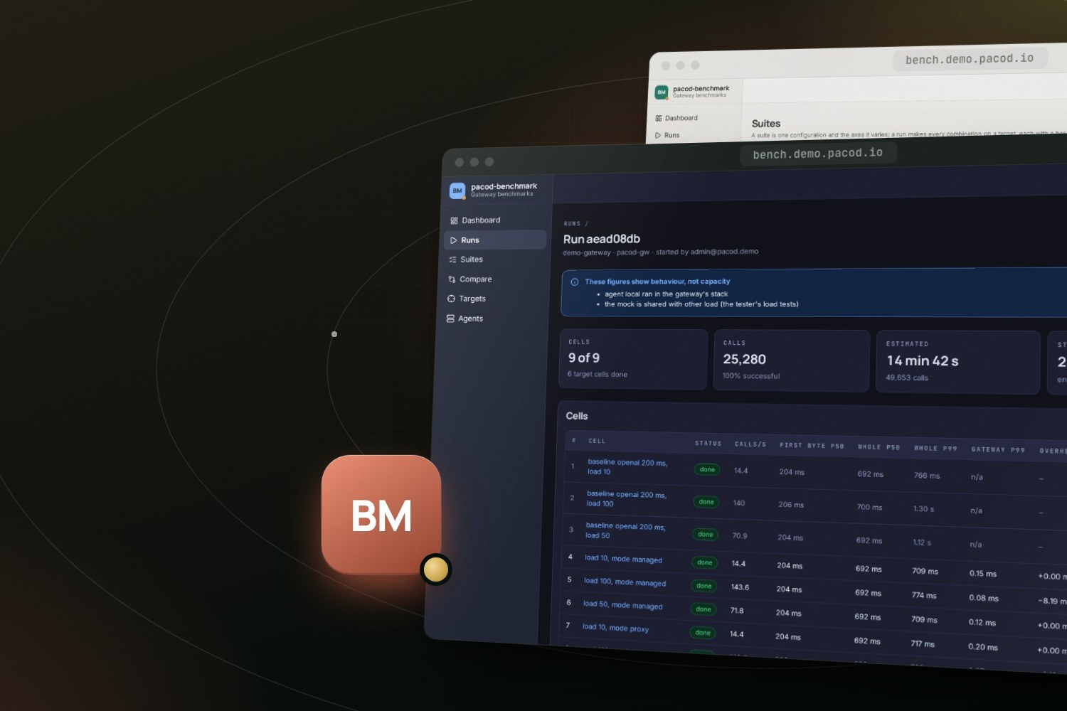Click the "1.30 s" whole P99 value
1067x711 pixels.
(924, 509)
